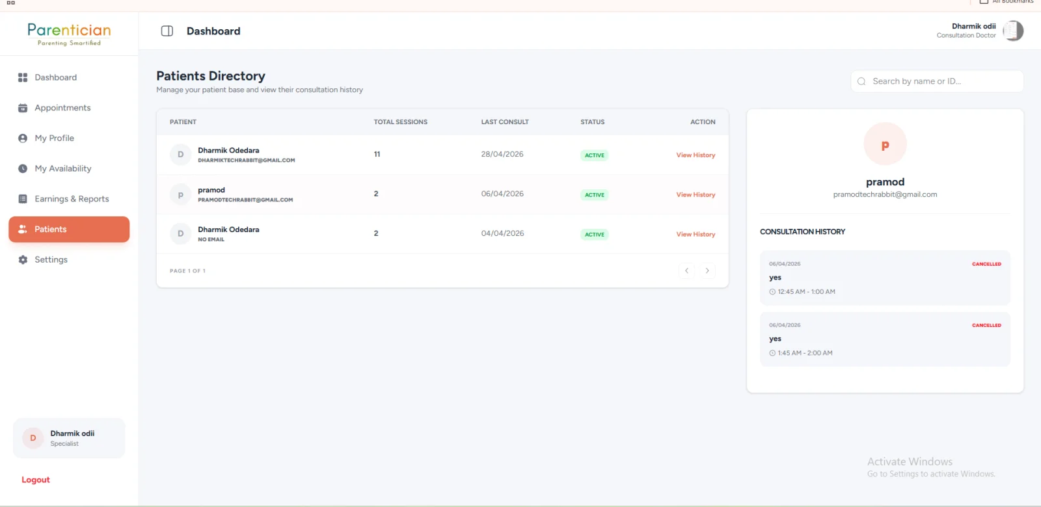The width and height of the screenshot is (1041, 507).
Task: Select the My Profile person icon
Action: [x=23, y=138]
